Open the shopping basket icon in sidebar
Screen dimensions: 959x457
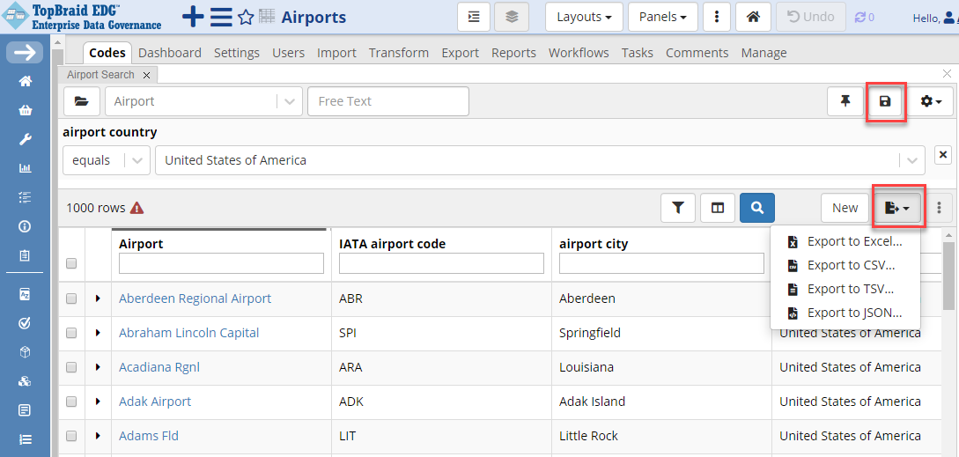(x=26, y=110)
